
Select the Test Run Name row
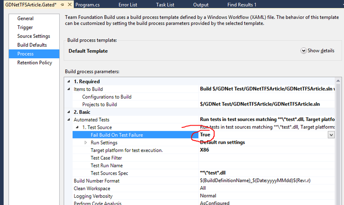(135, 166)
